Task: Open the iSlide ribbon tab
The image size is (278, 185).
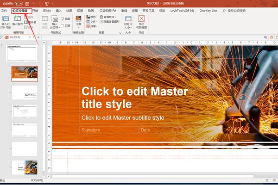Action: coord(47,10)
